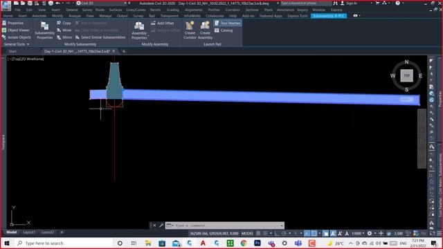Toggle ortho mode in status bar

point(277,234)
